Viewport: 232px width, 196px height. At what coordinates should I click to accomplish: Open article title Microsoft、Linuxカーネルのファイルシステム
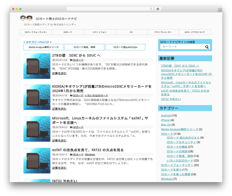coord(100,120)
